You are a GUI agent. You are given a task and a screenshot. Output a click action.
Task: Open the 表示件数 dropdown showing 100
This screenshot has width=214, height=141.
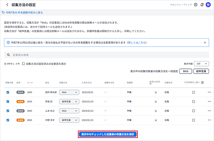[x=201, y=63]
